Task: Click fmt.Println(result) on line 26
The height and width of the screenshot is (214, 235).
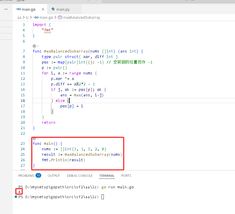Action: pos(63,160)
